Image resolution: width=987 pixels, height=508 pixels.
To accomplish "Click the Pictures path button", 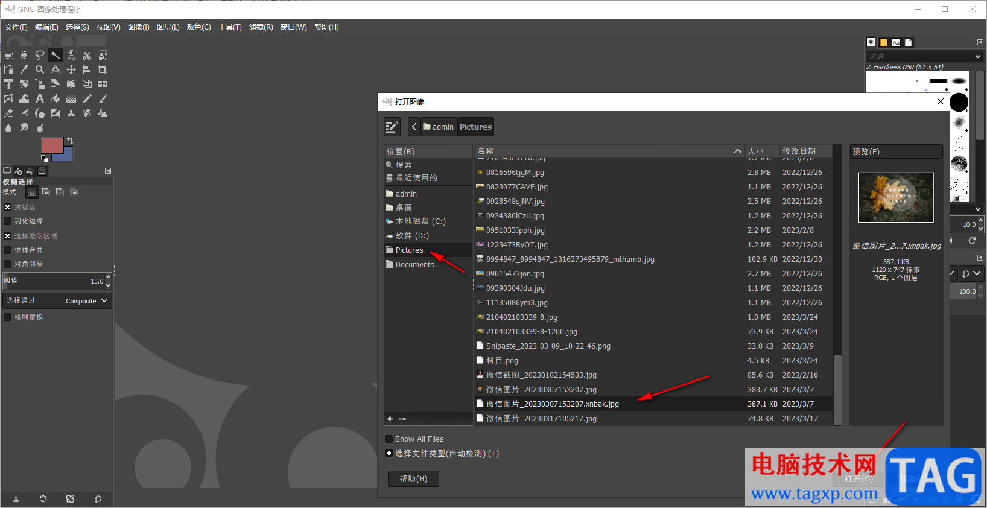I will [x=475, y=127].
